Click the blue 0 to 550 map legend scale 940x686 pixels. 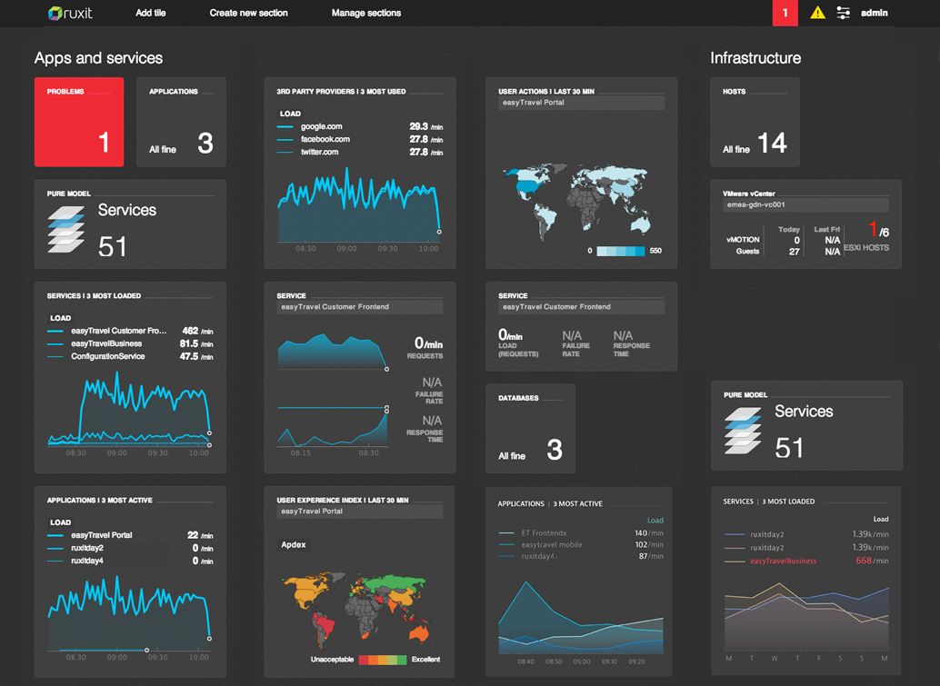(621, 251)
